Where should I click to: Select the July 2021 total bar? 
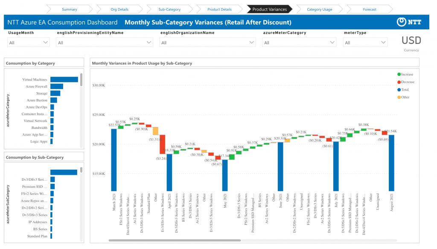(x=336, y=166)
